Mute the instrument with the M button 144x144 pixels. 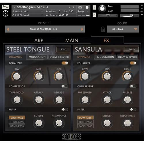(94, 15)
